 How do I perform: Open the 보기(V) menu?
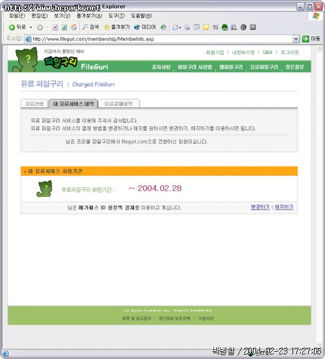(62, 16)
